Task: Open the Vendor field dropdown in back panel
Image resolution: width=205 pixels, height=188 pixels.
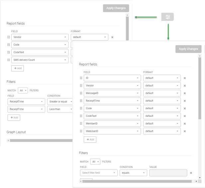Action: click(x=40, y=37)
